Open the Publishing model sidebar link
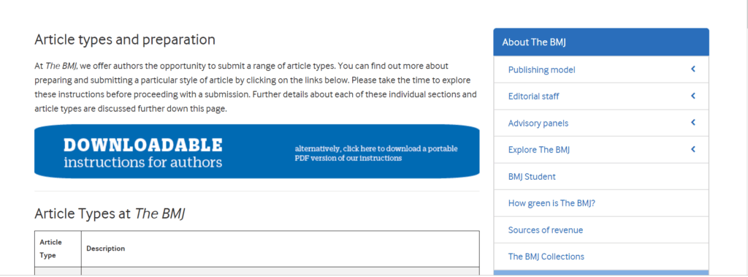The image size is (748, 277). 541,69
